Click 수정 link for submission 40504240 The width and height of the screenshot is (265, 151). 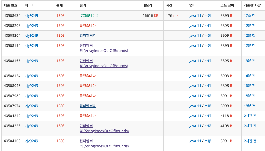click(x=208, y=116)
